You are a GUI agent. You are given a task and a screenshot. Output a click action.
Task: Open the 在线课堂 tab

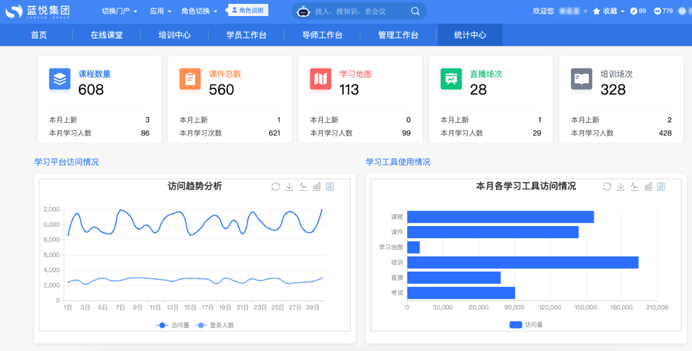pos(106,35)
